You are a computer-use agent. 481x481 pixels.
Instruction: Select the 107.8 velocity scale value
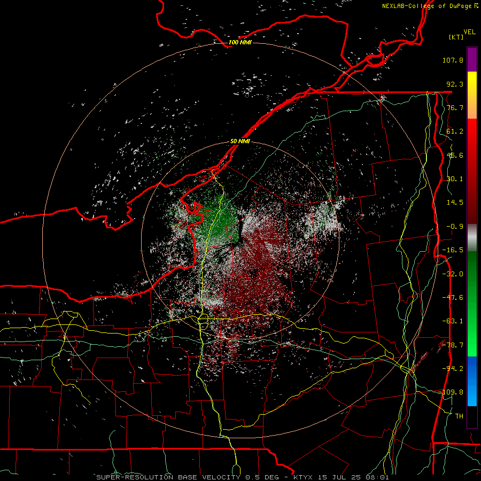[453, 60]
